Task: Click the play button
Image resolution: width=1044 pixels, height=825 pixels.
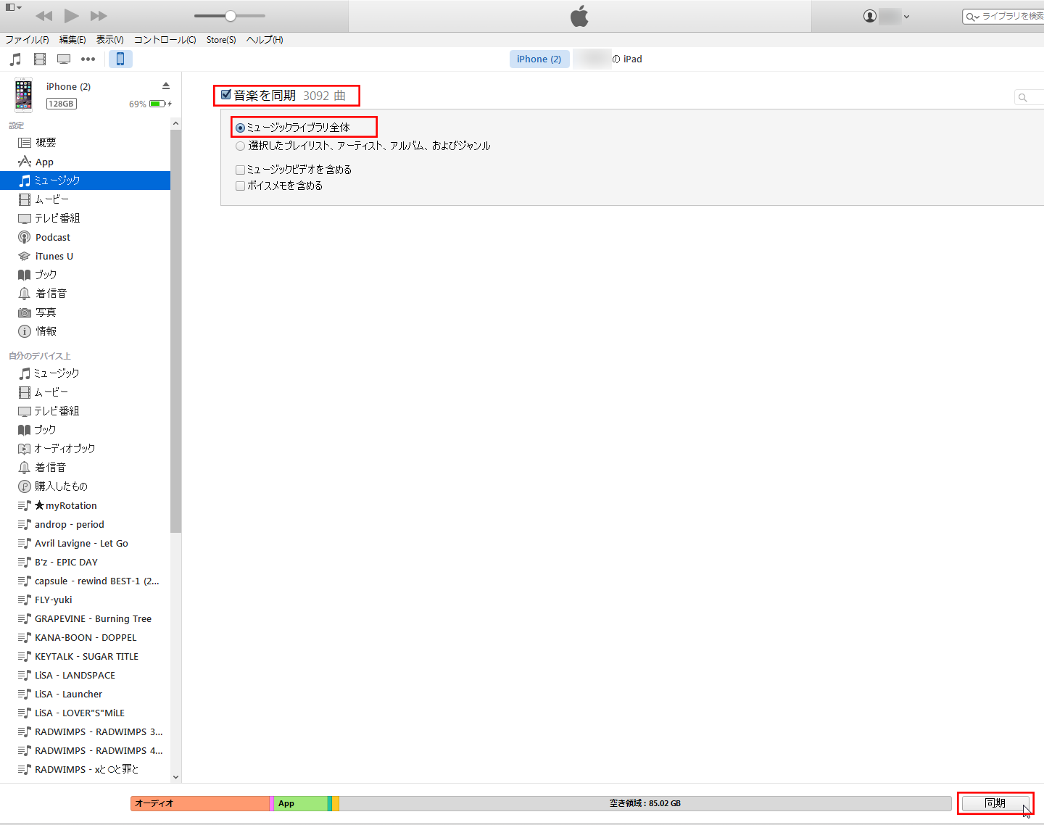Action: 71,15
